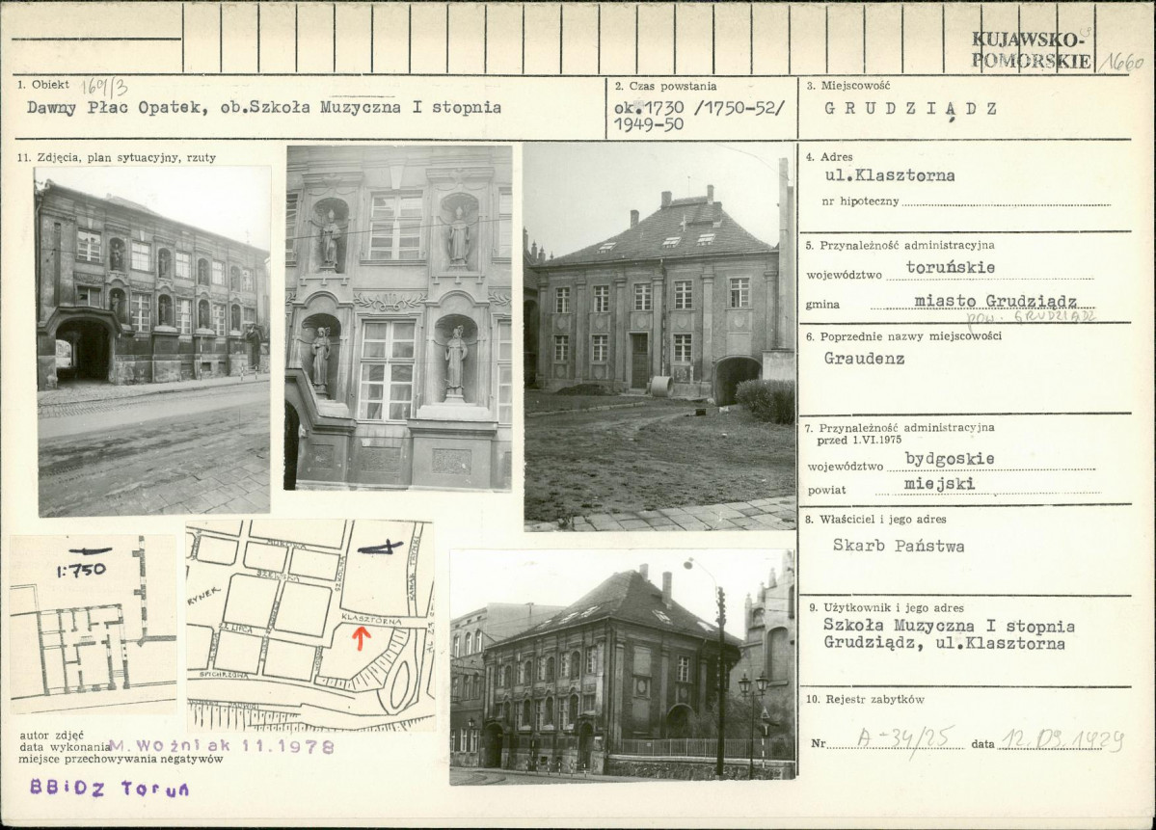This screenshot has width=1156, height=830.
Task: Select the pre-1975 województwo 'bydgoskie'
Action: [950, 459]
